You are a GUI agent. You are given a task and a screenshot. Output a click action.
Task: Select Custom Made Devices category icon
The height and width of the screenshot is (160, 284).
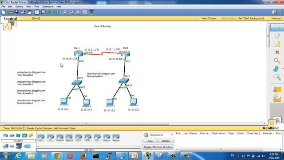pos(19,146)
